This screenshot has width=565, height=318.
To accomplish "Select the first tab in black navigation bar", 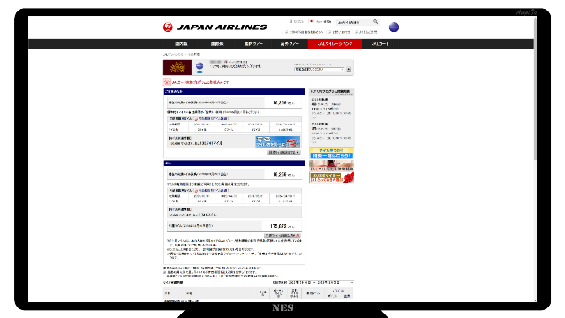I will coord(181,44).
